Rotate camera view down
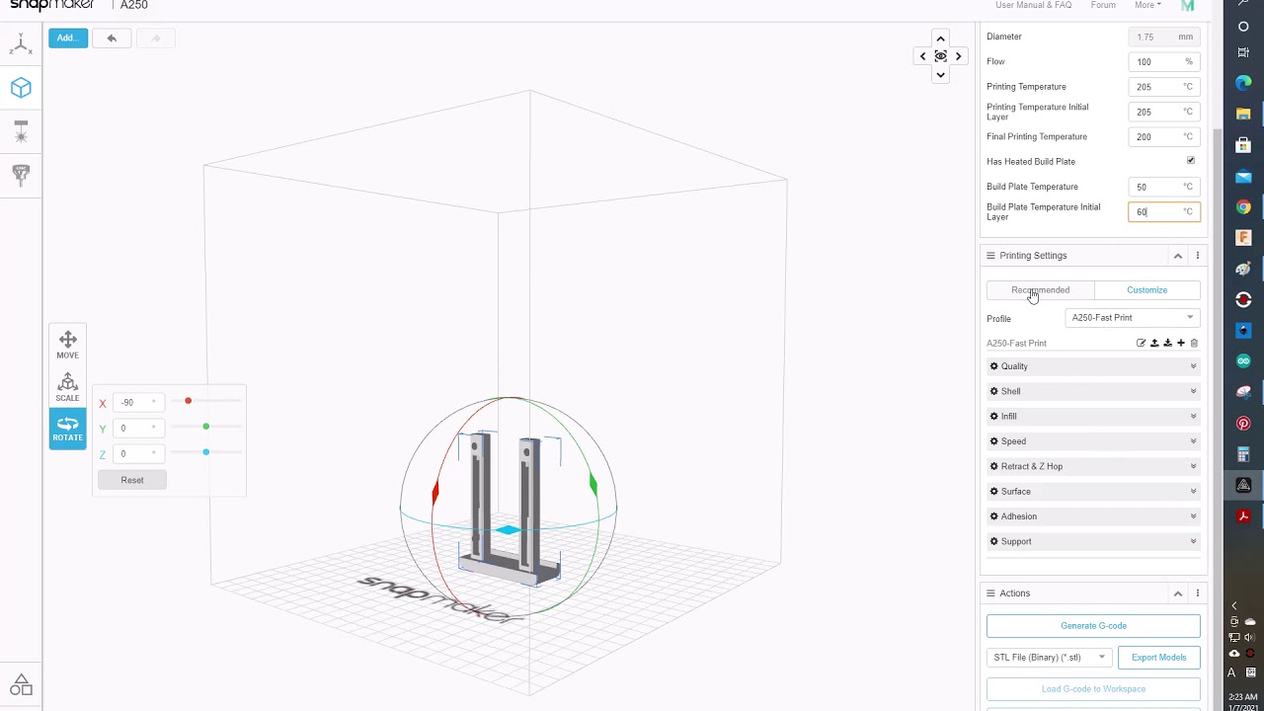This screenshot has height=711, width=1264. [940, 74]
